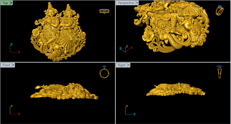The height and width of the screenshot is (124, 231).
Task: Activate the Right viewport title label
Action: (122, 65)
